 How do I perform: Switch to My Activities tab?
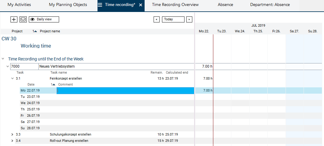coord(19,5)
